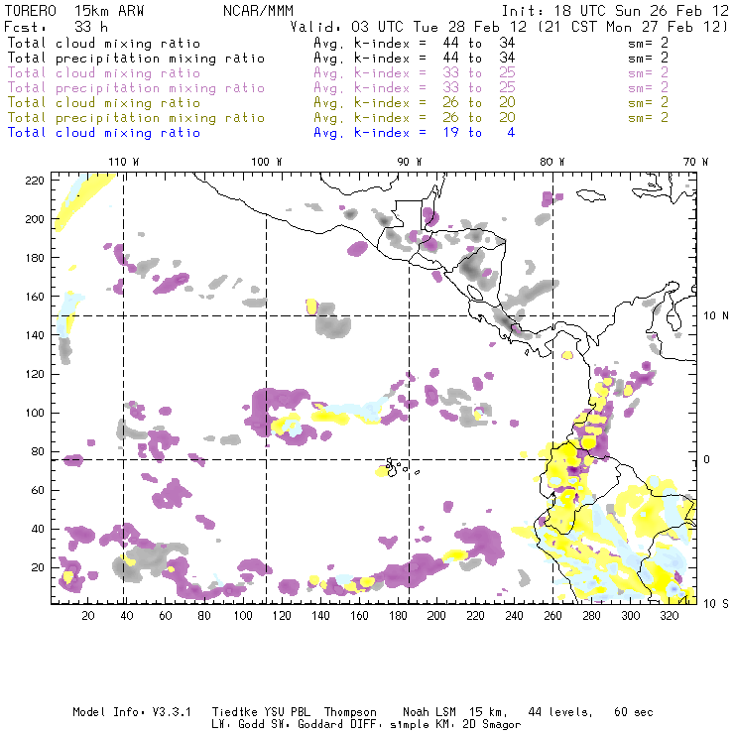Click the "120" tick on the horizontal axis
Screen dimensions: 734x734
[282, 616]
